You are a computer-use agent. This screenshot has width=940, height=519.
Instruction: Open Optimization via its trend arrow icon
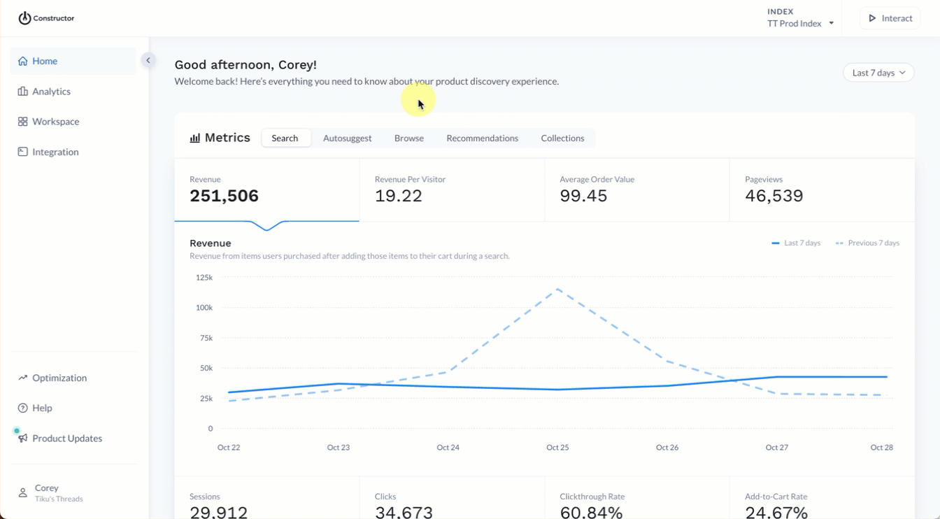23,378
